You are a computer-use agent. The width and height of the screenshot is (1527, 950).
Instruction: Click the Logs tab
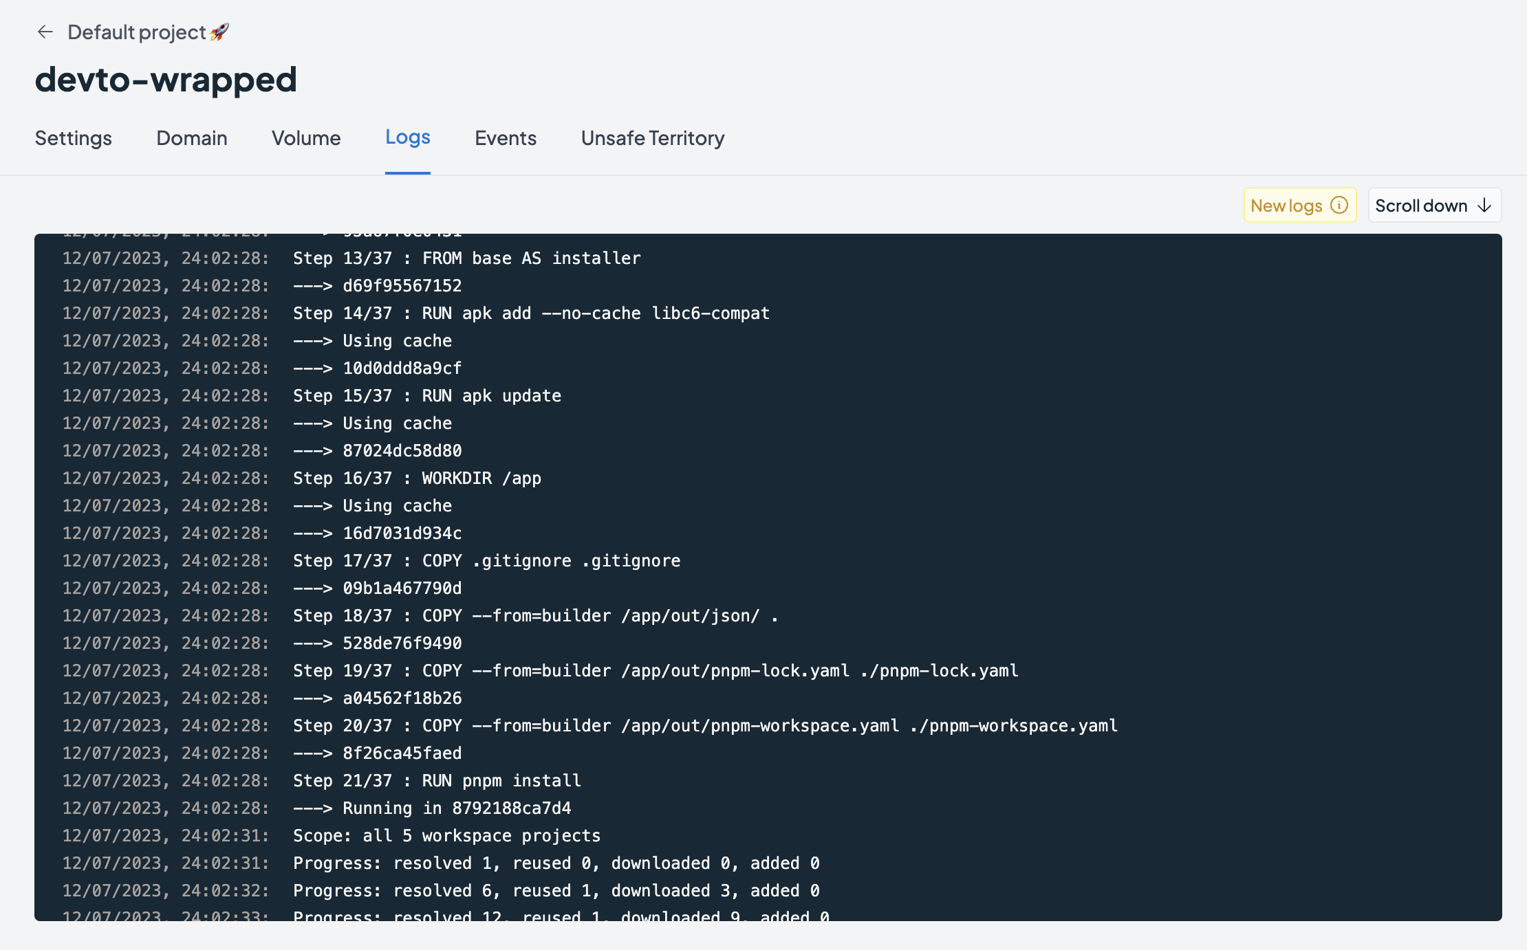tap(406, 137)
